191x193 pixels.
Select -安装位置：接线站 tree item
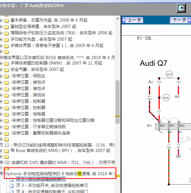coord(28,95)
